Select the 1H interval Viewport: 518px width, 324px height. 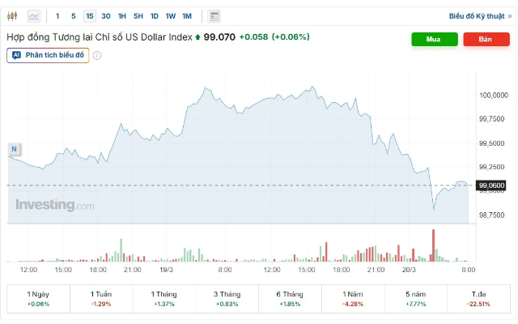click(121, 15)
